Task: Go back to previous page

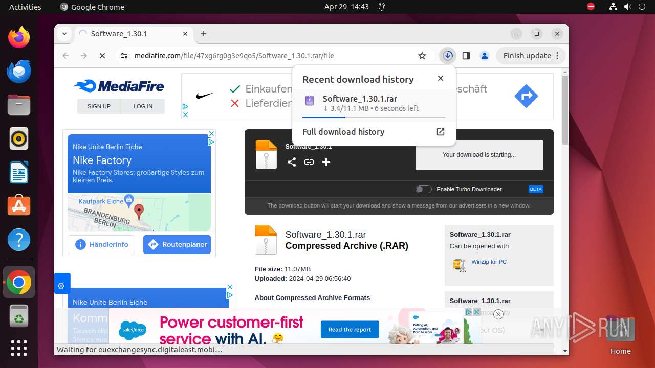Action: (x=65, y=56)
